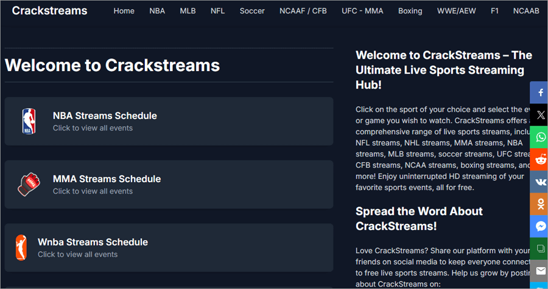Copy link using green copy icon
548x289 pixels.
(x=539, y=249)
